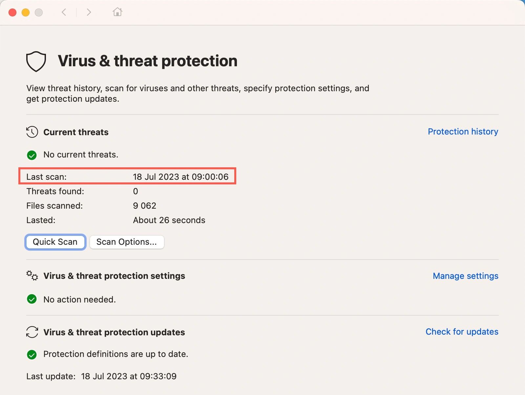The height and width of the screenshot is (395, 525).
Task: Open Manage settings link
Action: point(465,276)
